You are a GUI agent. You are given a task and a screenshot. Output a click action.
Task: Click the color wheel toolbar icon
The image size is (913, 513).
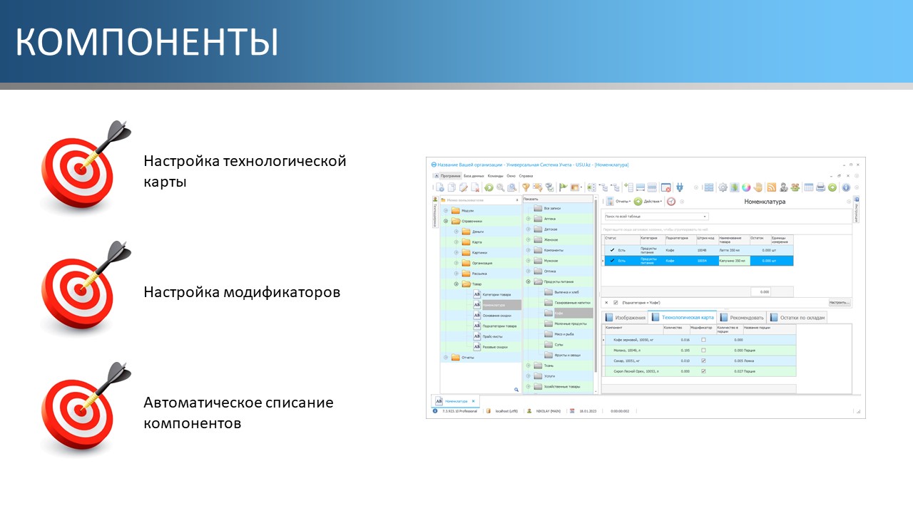[746, 187]
